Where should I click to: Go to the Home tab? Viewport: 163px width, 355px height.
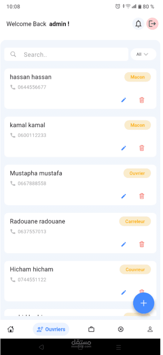pos(11,329)
